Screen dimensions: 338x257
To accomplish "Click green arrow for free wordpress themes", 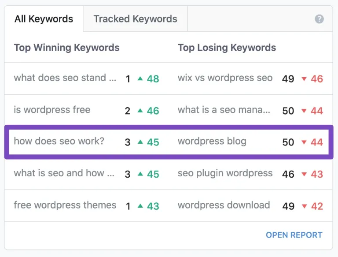I will coord(140,206).
